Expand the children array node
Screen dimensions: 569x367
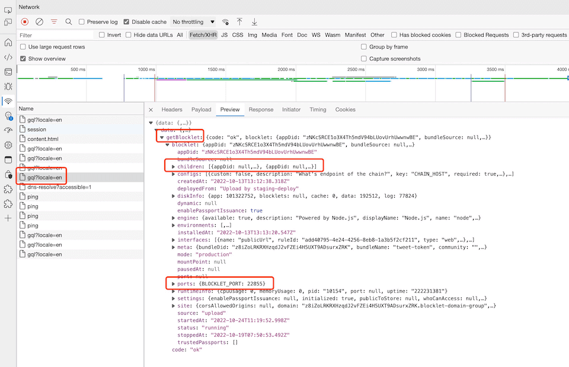[x=173, y=167]
